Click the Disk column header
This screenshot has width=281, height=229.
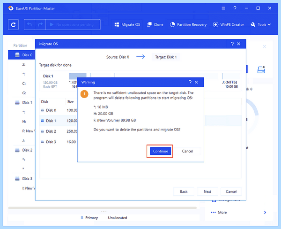pyautogui.click(x=44, y=102)
